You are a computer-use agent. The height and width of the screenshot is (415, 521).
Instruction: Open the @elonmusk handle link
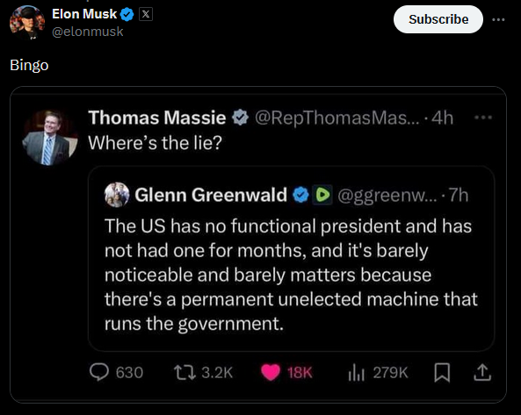point(88,32)
